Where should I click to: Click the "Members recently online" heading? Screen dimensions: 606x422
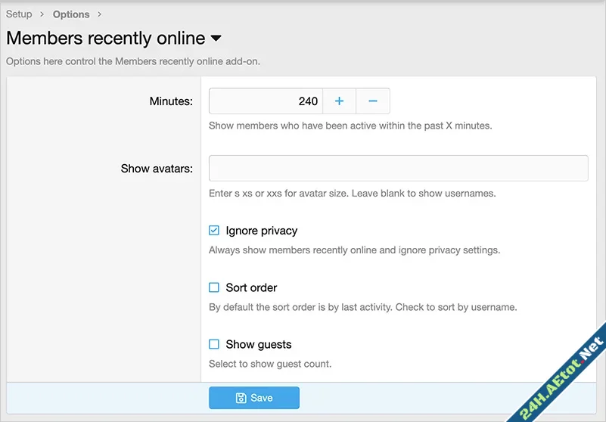click(x=105, y=38)
